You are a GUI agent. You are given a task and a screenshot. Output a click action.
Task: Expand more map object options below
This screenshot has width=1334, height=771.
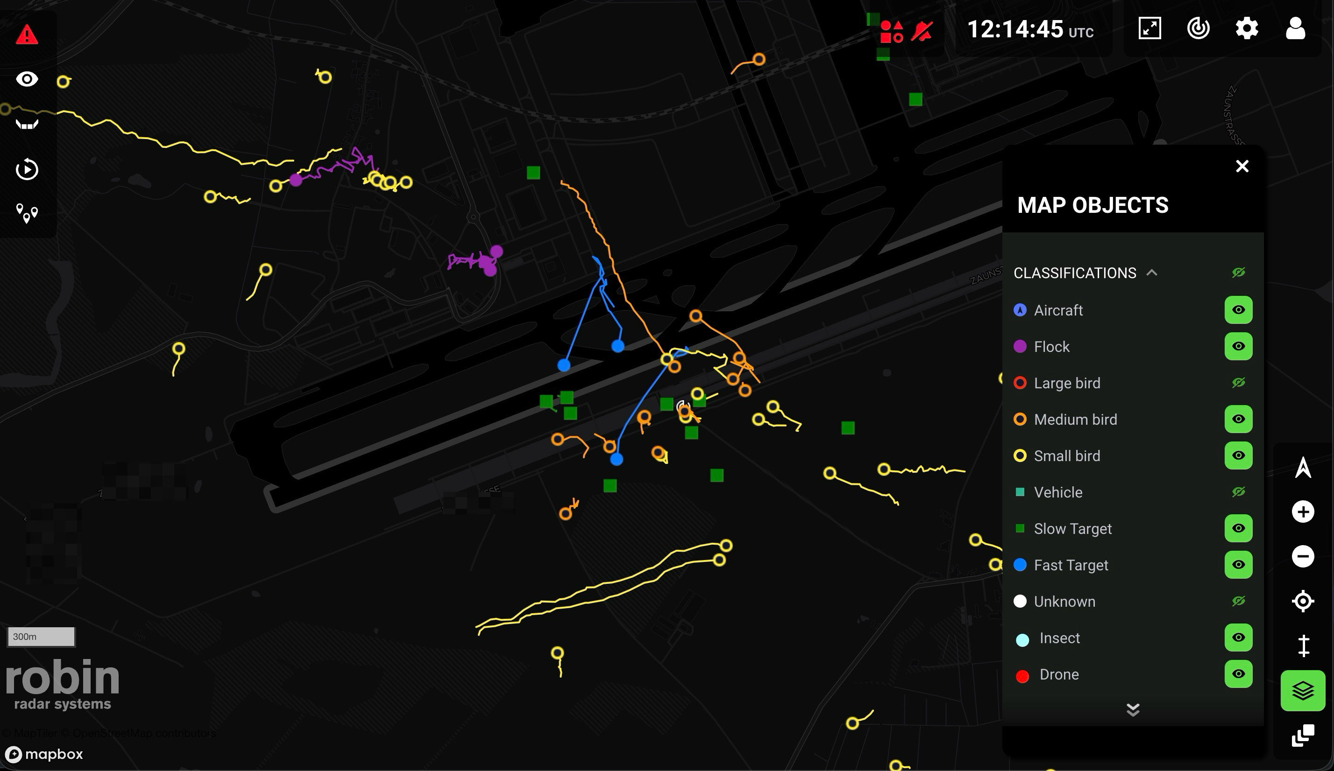1133,710
